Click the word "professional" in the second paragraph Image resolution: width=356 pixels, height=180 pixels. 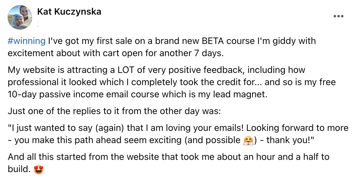pyautogui.click(x=33, y=82)
